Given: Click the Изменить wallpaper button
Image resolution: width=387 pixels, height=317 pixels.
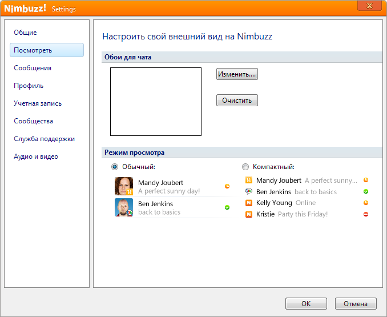Looking at the screenshot, I should (237, 74).
